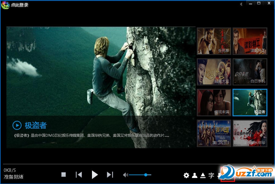Open the player logo icon menu
Viewport: 275px width, 184px height.
pos(5,5)
